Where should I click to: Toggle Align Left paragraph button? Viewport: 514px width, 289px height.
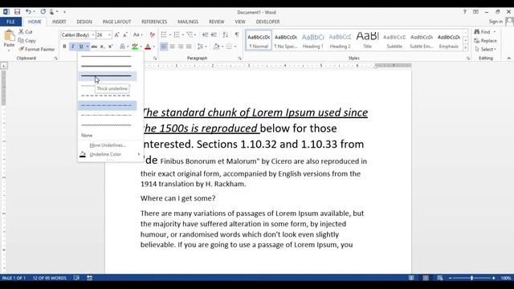coord(164,47)
